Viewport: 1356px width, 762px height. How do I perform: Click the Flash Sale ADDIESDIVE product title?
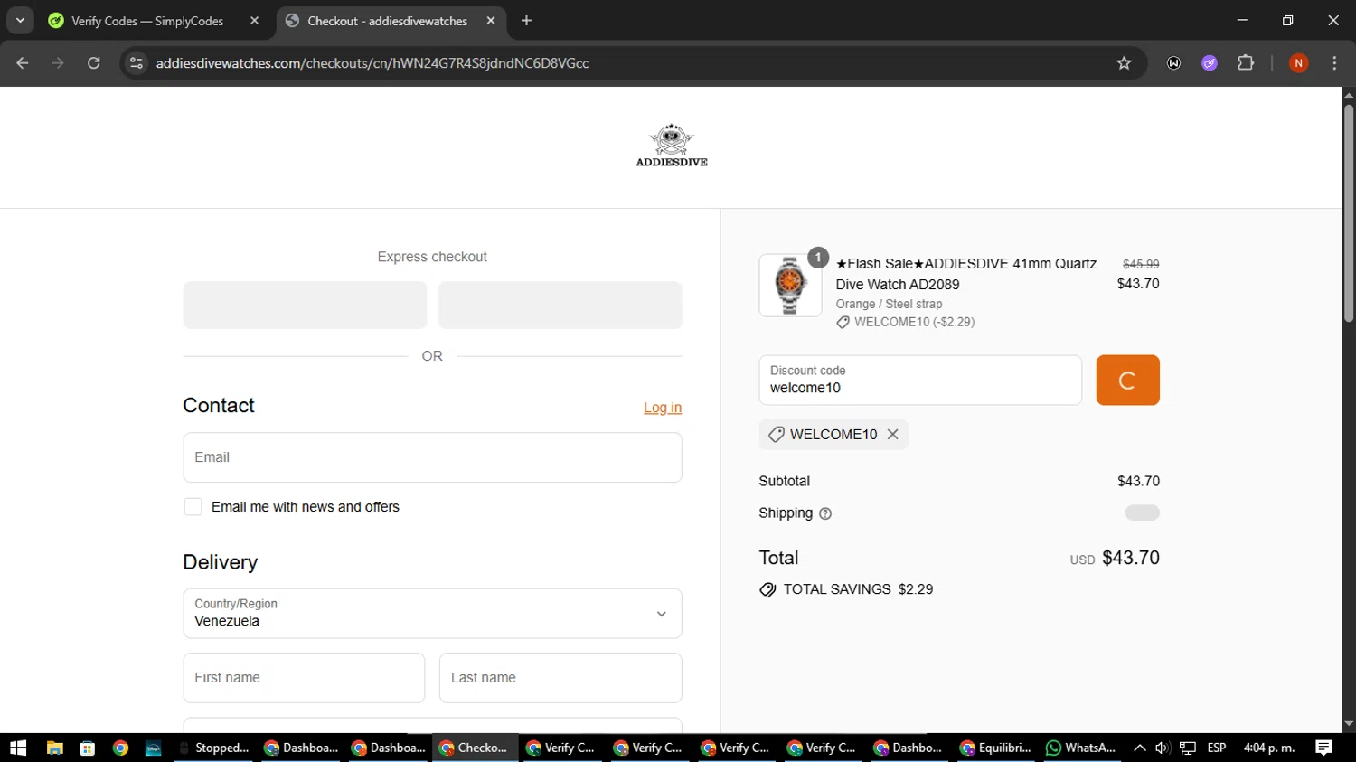(966, 274)
